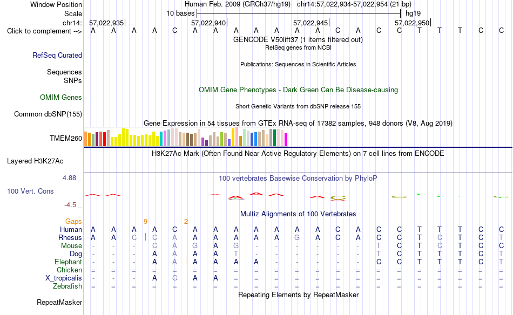The width and height of the screenshot is (513, 315).
Task: Click the hg19 label beside the scale bar
Action: coord(413,13)
